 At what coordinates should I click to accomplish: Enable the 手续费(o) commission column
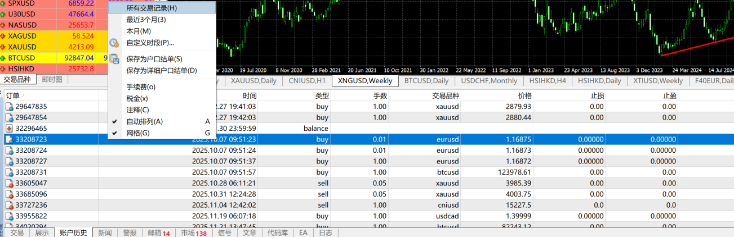[x=141, y=86]
